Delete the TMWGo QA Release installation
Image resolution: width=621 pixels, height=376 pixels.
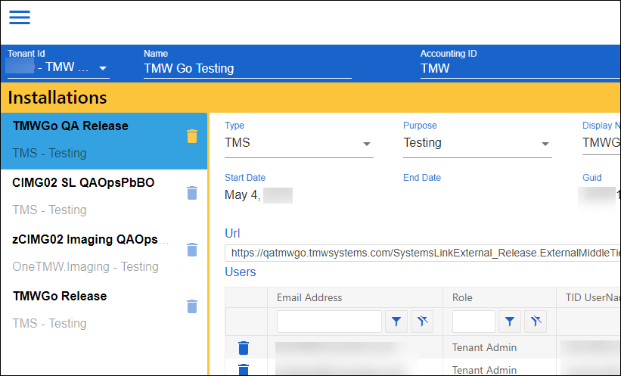tap(192, 136)
